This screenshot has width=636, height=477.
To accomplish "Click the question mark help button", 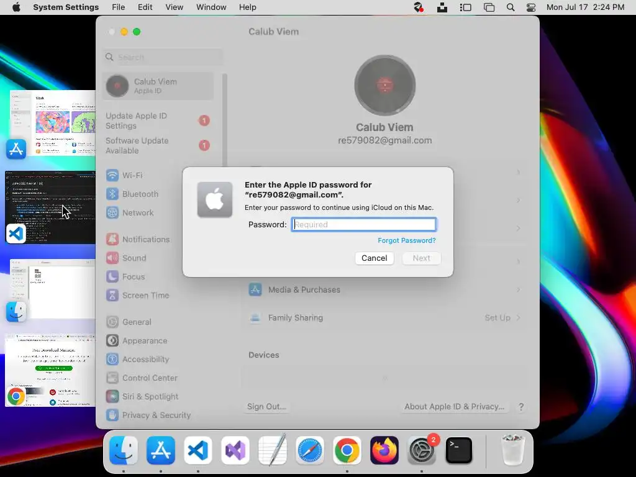I will (x=521, y=406).
